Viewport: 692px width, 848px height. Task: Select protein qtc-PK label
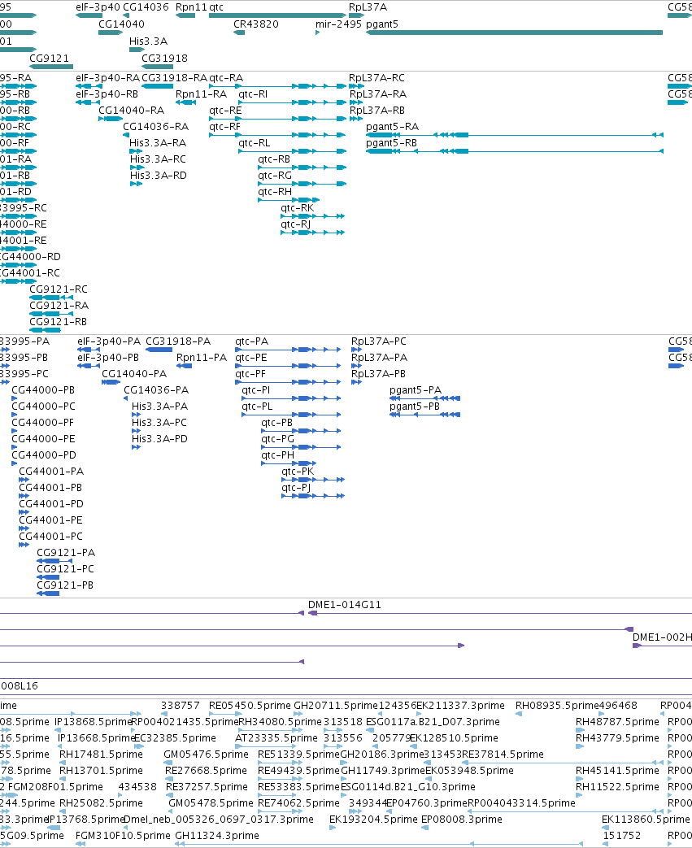pos(298,471)
